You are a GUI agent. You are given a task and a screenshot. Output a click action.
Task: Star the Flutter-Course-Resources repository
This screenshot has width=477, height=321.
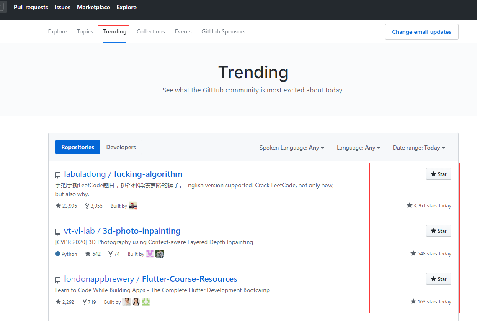438,279
